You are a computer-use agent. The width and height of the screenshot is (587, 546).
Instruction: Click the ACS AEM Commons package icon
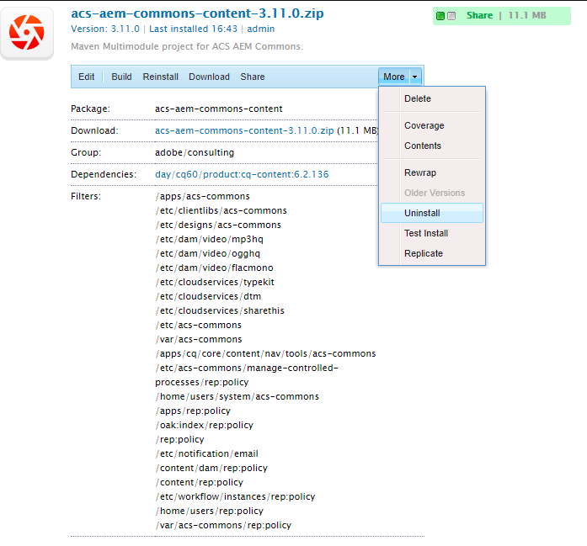click(x=27, y=33)
